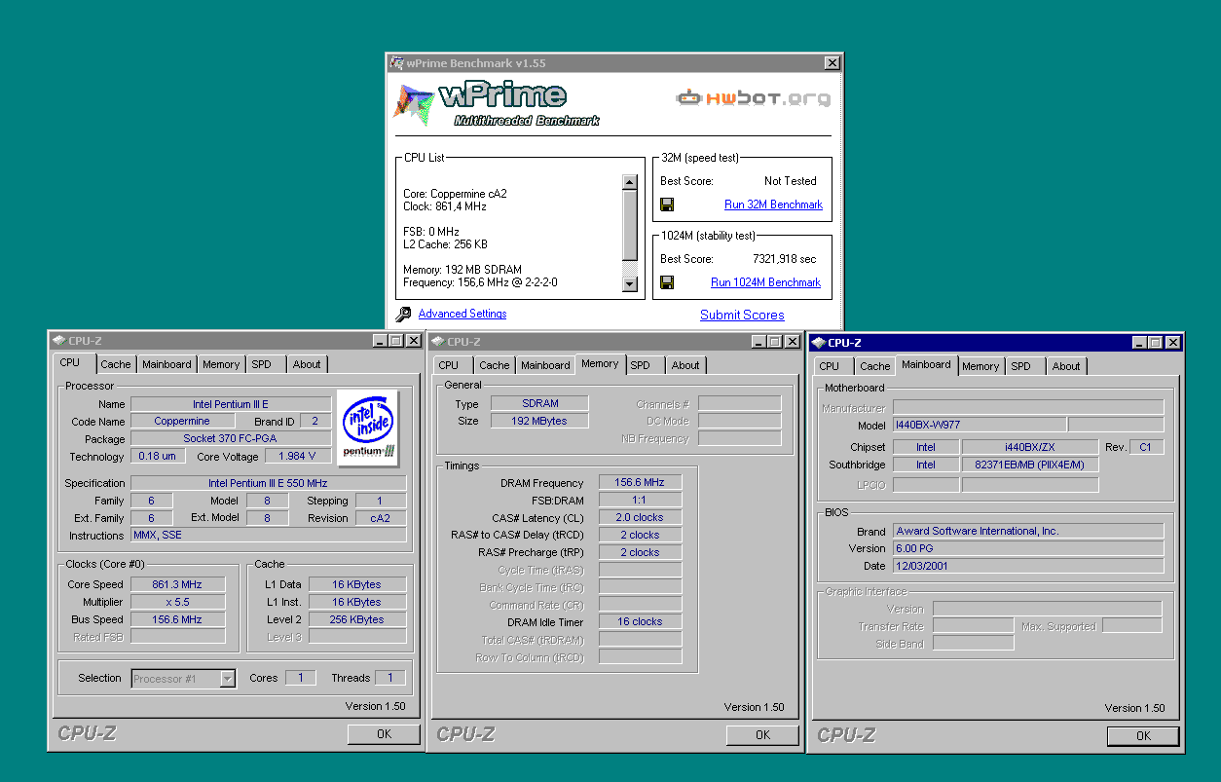The height and width of the screenshot is (782, 1221).
Task: Minimize the middle CPU-Z Memory window
Action: [x=758, y=341]
